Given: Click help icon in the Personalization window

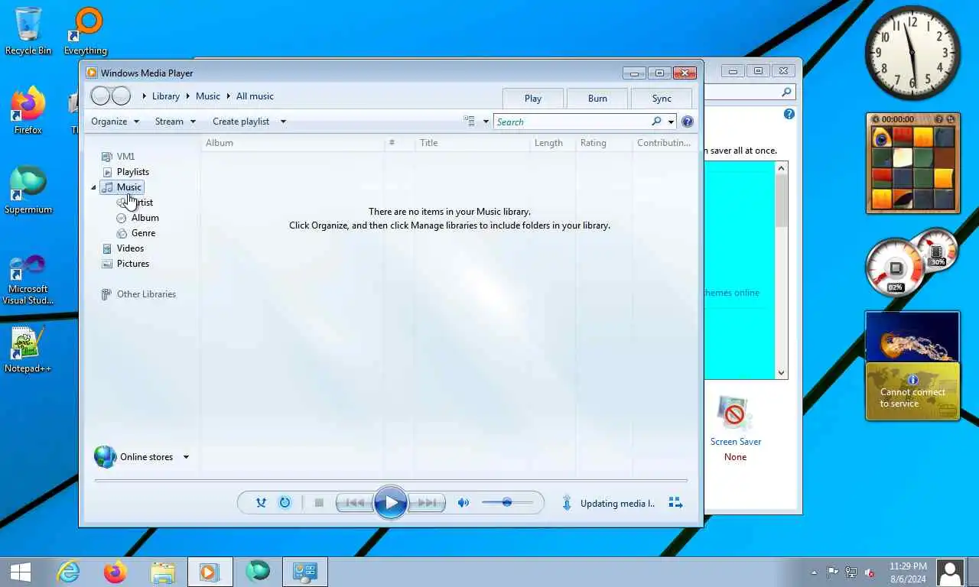Looking at the screenshot, I should (789, 114).
